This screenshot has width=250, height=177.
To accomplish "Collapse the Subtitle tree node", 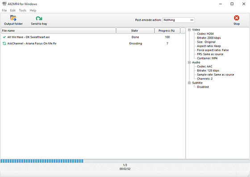I will (189, 83).
